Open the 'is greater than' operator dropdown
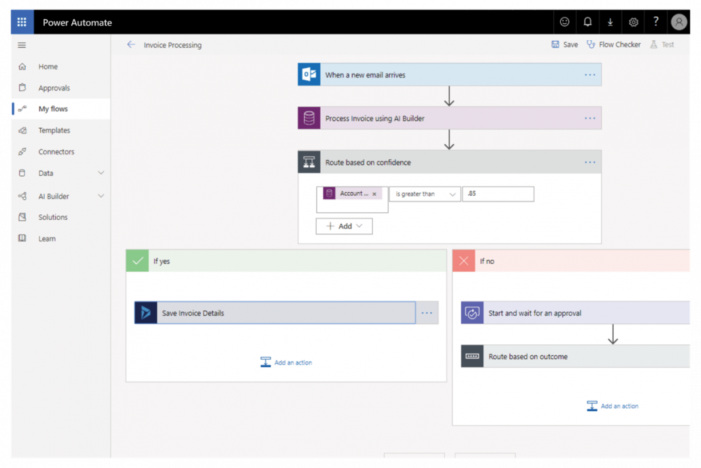701x468 pixels. point(424,194)
